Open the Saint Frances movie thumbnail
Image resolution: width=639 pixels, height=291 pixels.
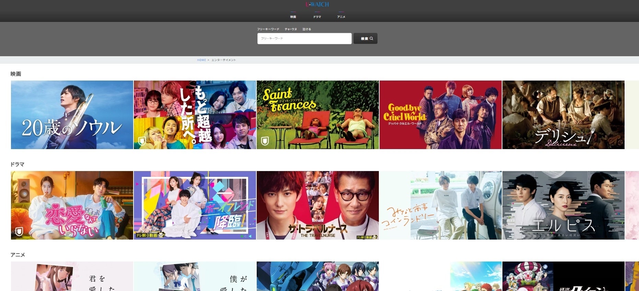[318, 115]
